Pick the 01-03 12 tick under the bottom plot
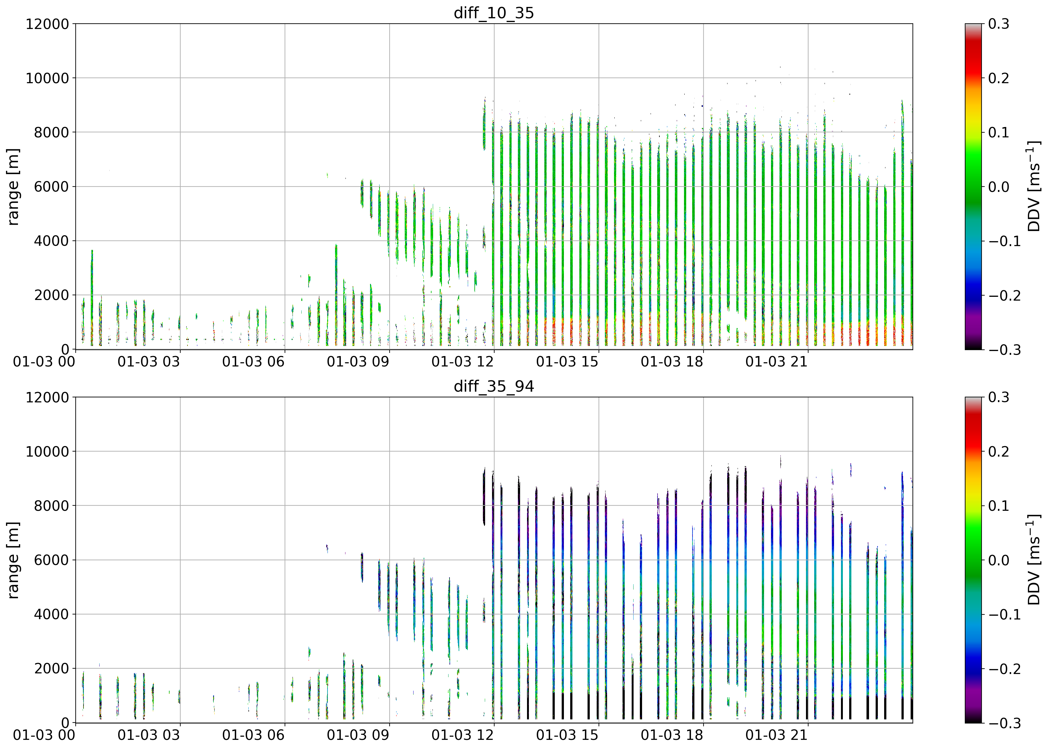This screenshot has height=749, width=1049. pyautogui.click(x=463, y=735)
